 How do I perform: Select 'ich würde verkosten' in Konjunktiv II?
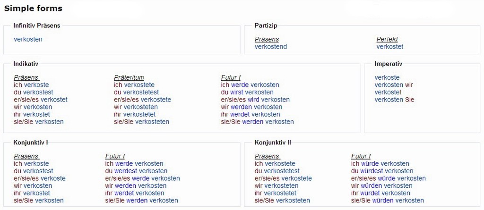click(x=380, y=164)
